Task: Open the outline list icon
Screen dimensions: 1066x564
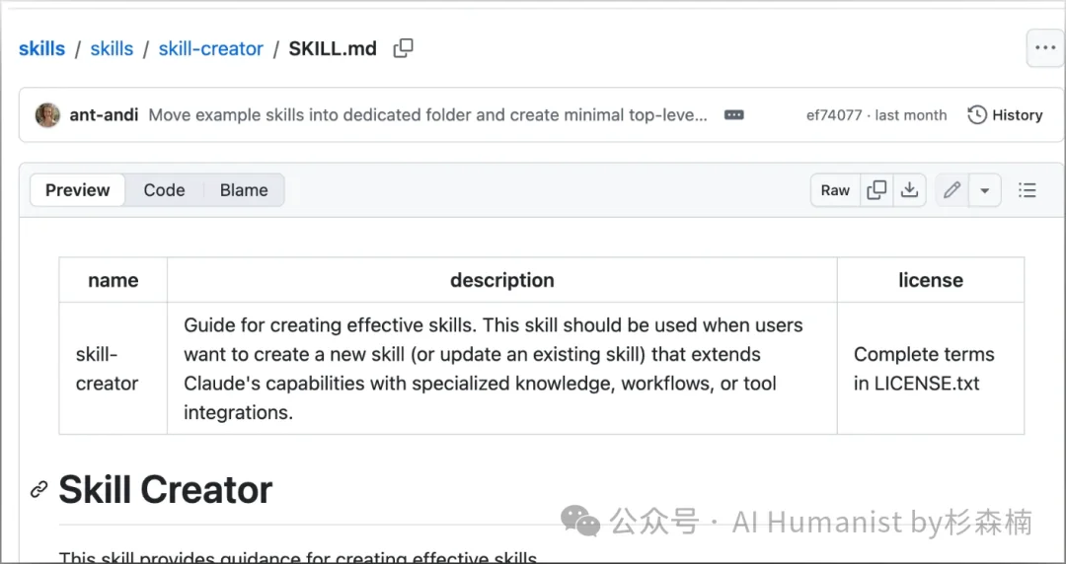Action: point(1028,190)
